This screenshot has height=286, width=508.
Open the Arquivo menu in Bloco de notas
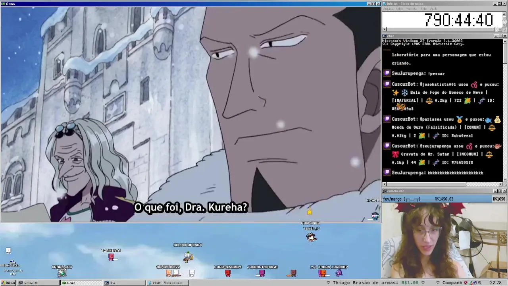tap(388, 9)
